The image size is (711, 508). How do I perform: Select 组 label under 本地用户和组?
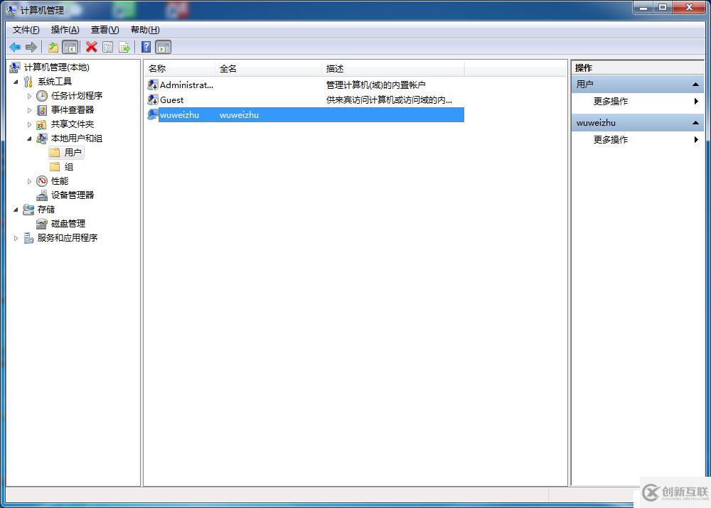point(68,167)
